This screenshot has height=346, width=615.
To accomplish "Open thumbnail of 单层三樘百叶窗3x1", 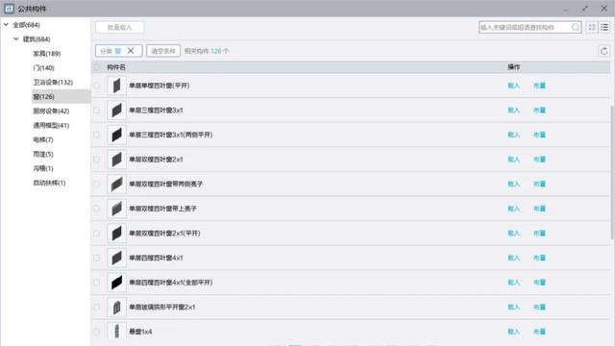I will [x=116, y=111].
